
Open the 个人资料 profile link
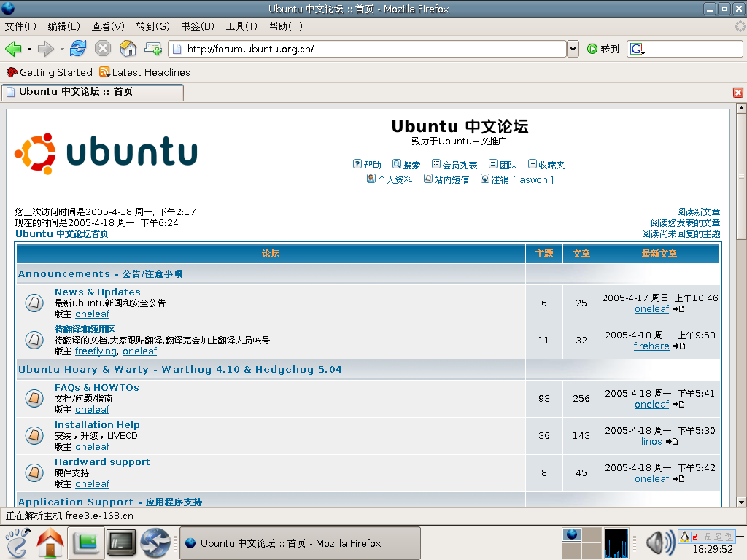390,179
